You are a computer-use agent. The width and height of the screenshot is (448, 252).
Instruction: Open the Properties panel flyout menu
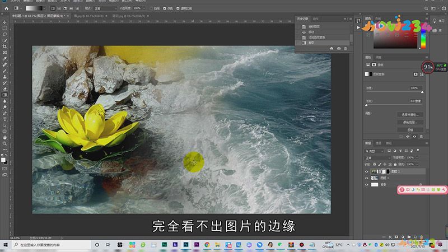[x=427, y=57]
